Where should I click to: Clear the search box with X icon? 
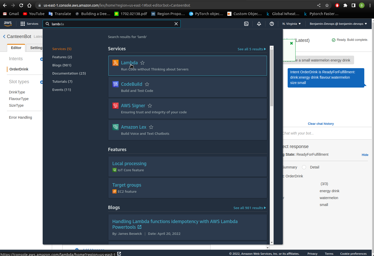click(176, 24)
